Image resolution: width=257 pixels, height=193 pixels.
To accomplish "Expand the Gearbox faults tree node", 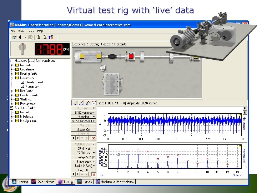I will tap(12, 95).
